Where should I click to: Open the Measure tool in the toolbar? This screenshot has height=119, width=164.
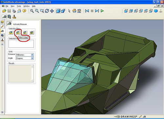coord(5,17)
